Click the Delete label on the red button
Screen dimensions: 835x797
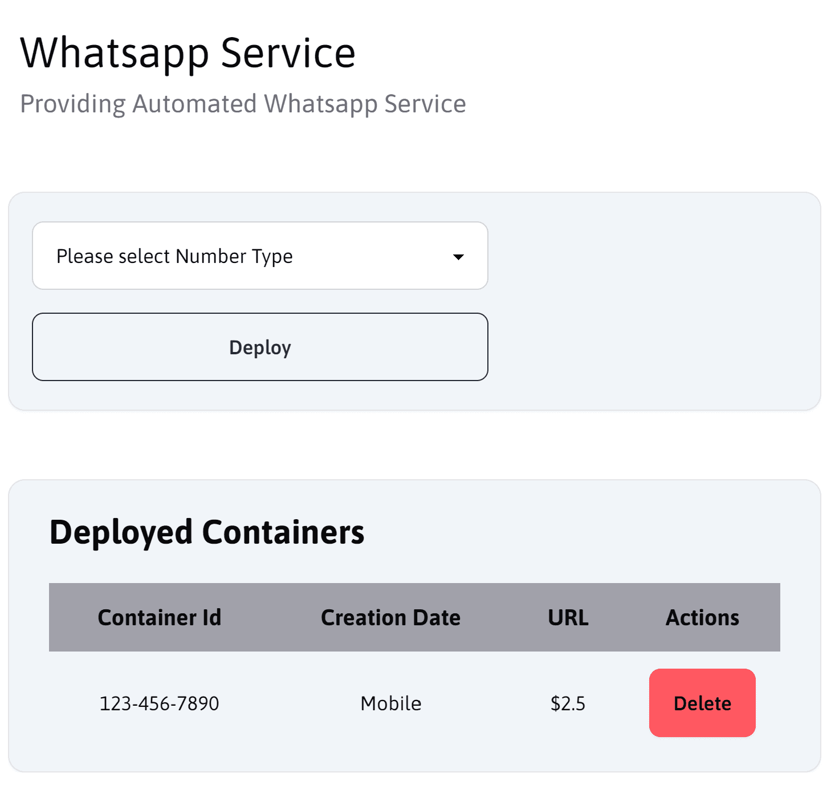tap(702, 703)
